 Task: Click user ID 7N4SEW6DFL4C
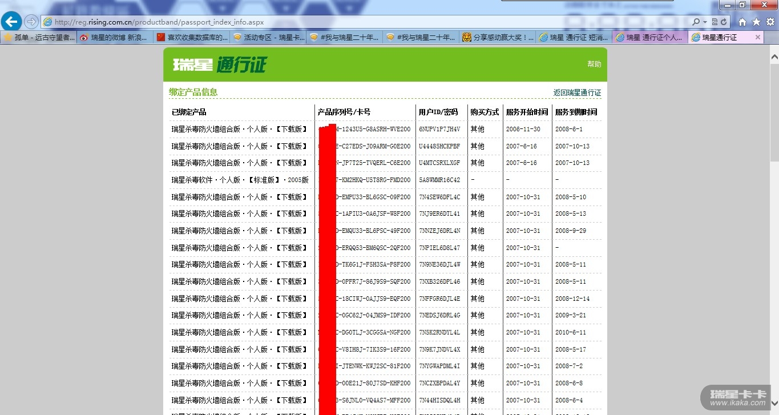pos(439,197)
